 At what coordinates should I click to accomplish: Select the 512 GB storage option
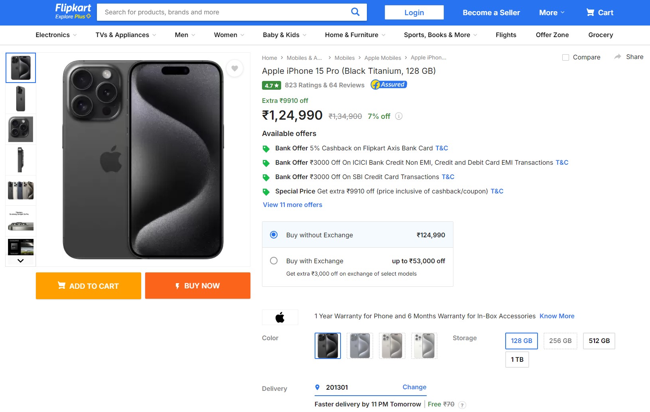pyautogui.click(x=599, y=341)
